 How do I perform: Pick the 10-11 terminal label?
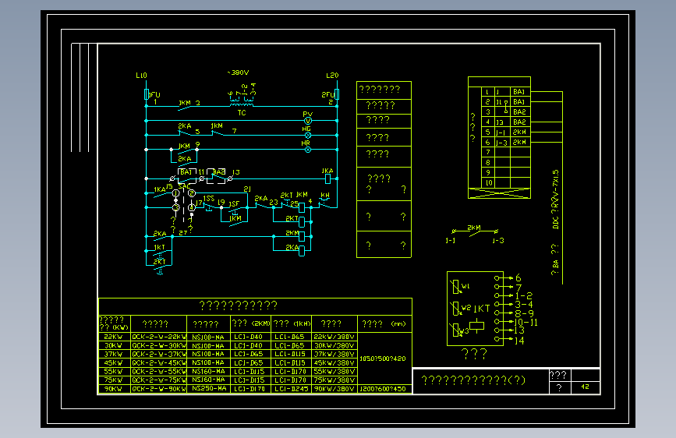[x=526, y=322]
